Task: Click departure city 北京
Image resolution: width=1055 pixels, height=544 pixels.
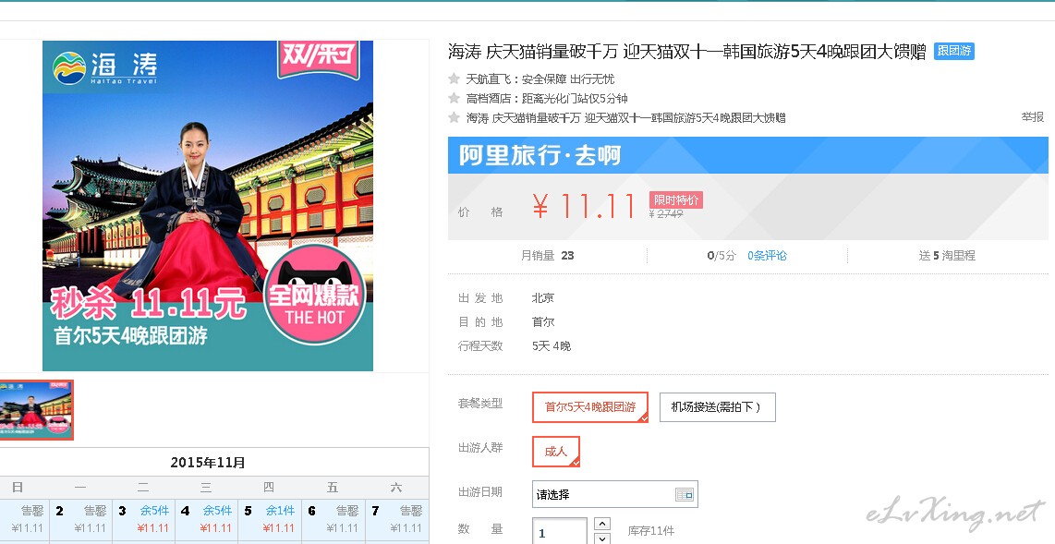Action: pyautogui.click(x=543, y=298)
